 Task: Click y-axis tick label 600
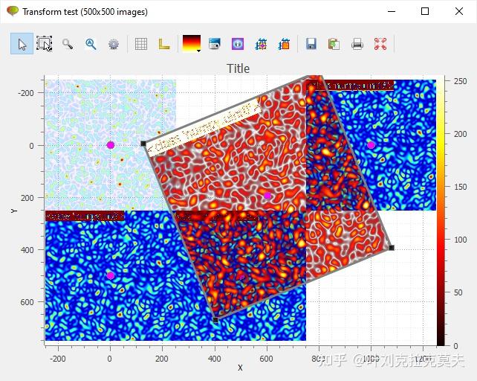tap(27, 302)
